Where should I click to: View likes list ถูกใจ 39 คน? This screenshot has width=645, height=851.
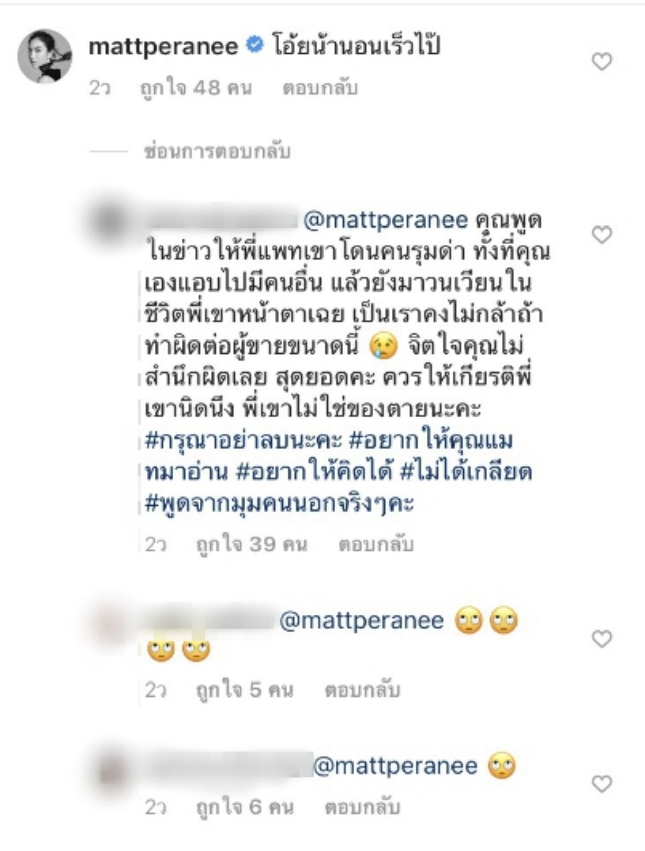pos(251,544)
